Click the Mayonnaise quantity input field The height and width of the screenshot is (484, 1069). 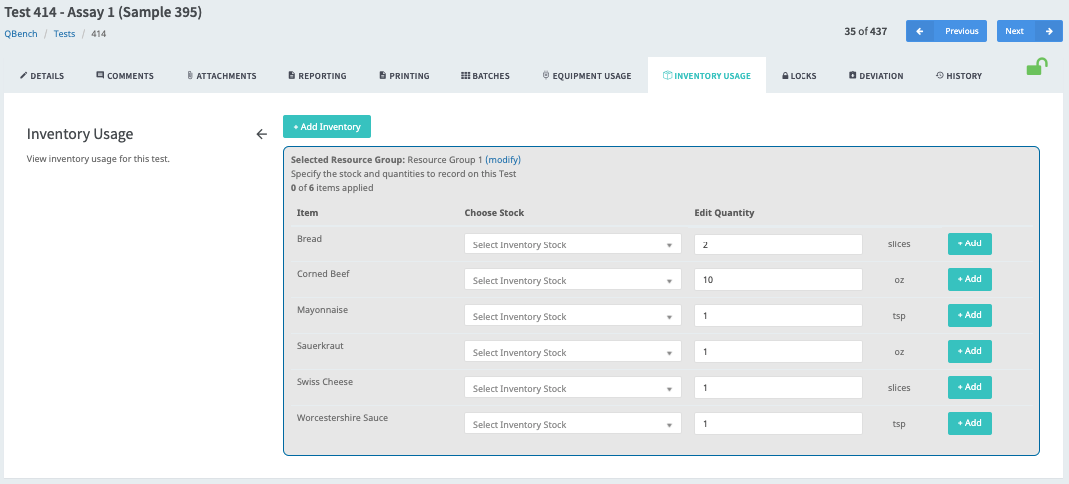tap(778, 316)
